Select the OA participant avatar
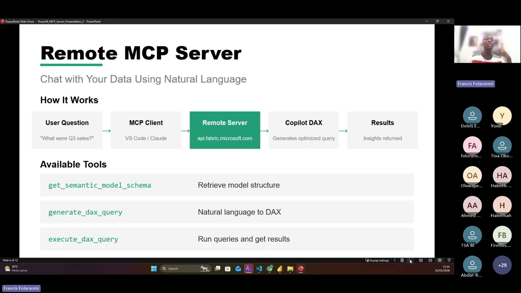 click(472, 176)
